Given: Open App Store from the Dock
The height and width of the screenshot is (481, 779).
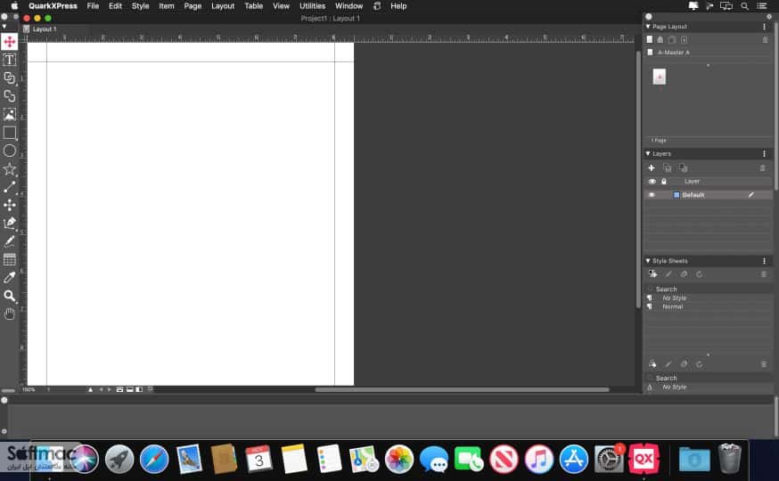Looking at the screenshot, I should click(x=574, y=459).
